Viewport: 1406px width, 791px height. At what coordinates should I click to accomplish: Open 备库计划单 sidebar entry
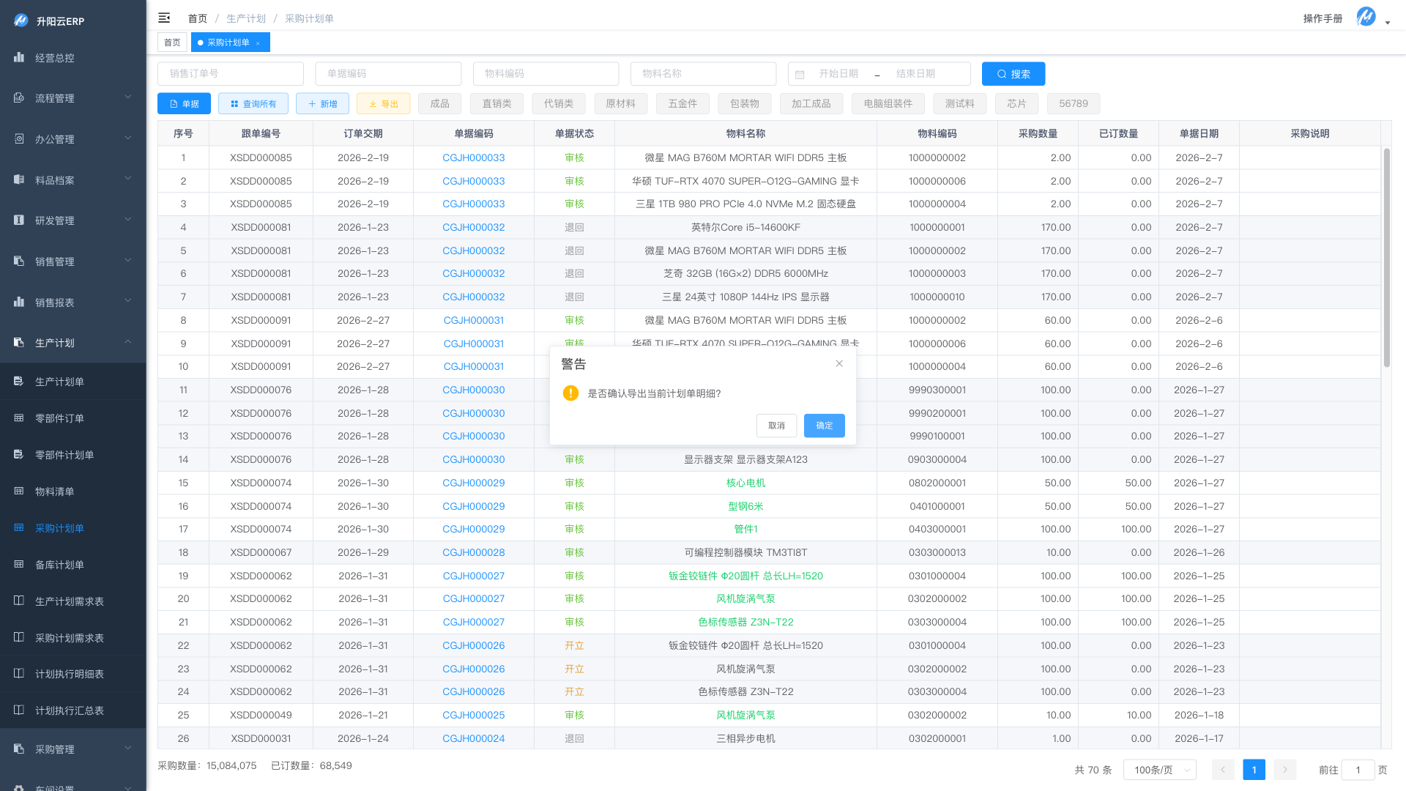coord(59,565)
